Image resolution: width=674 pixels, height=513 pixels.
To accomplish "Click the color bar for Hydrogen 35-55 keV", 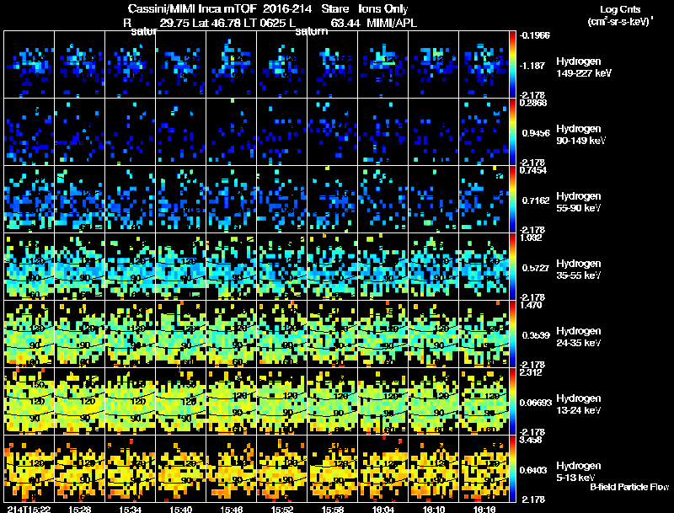I will (x=512, y=267).
